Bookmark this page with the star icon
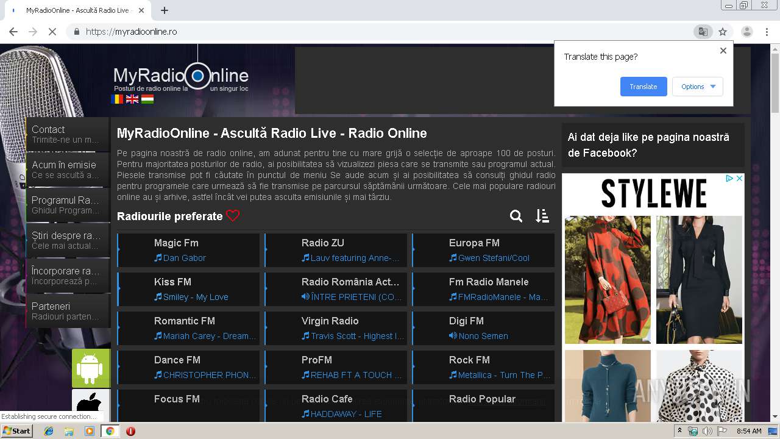Viewport: 780px width, 439px height. click(x=723, y=32)
